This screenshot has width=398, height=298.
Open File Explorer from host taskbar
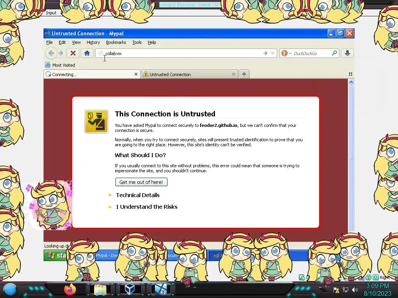[100, 289]
